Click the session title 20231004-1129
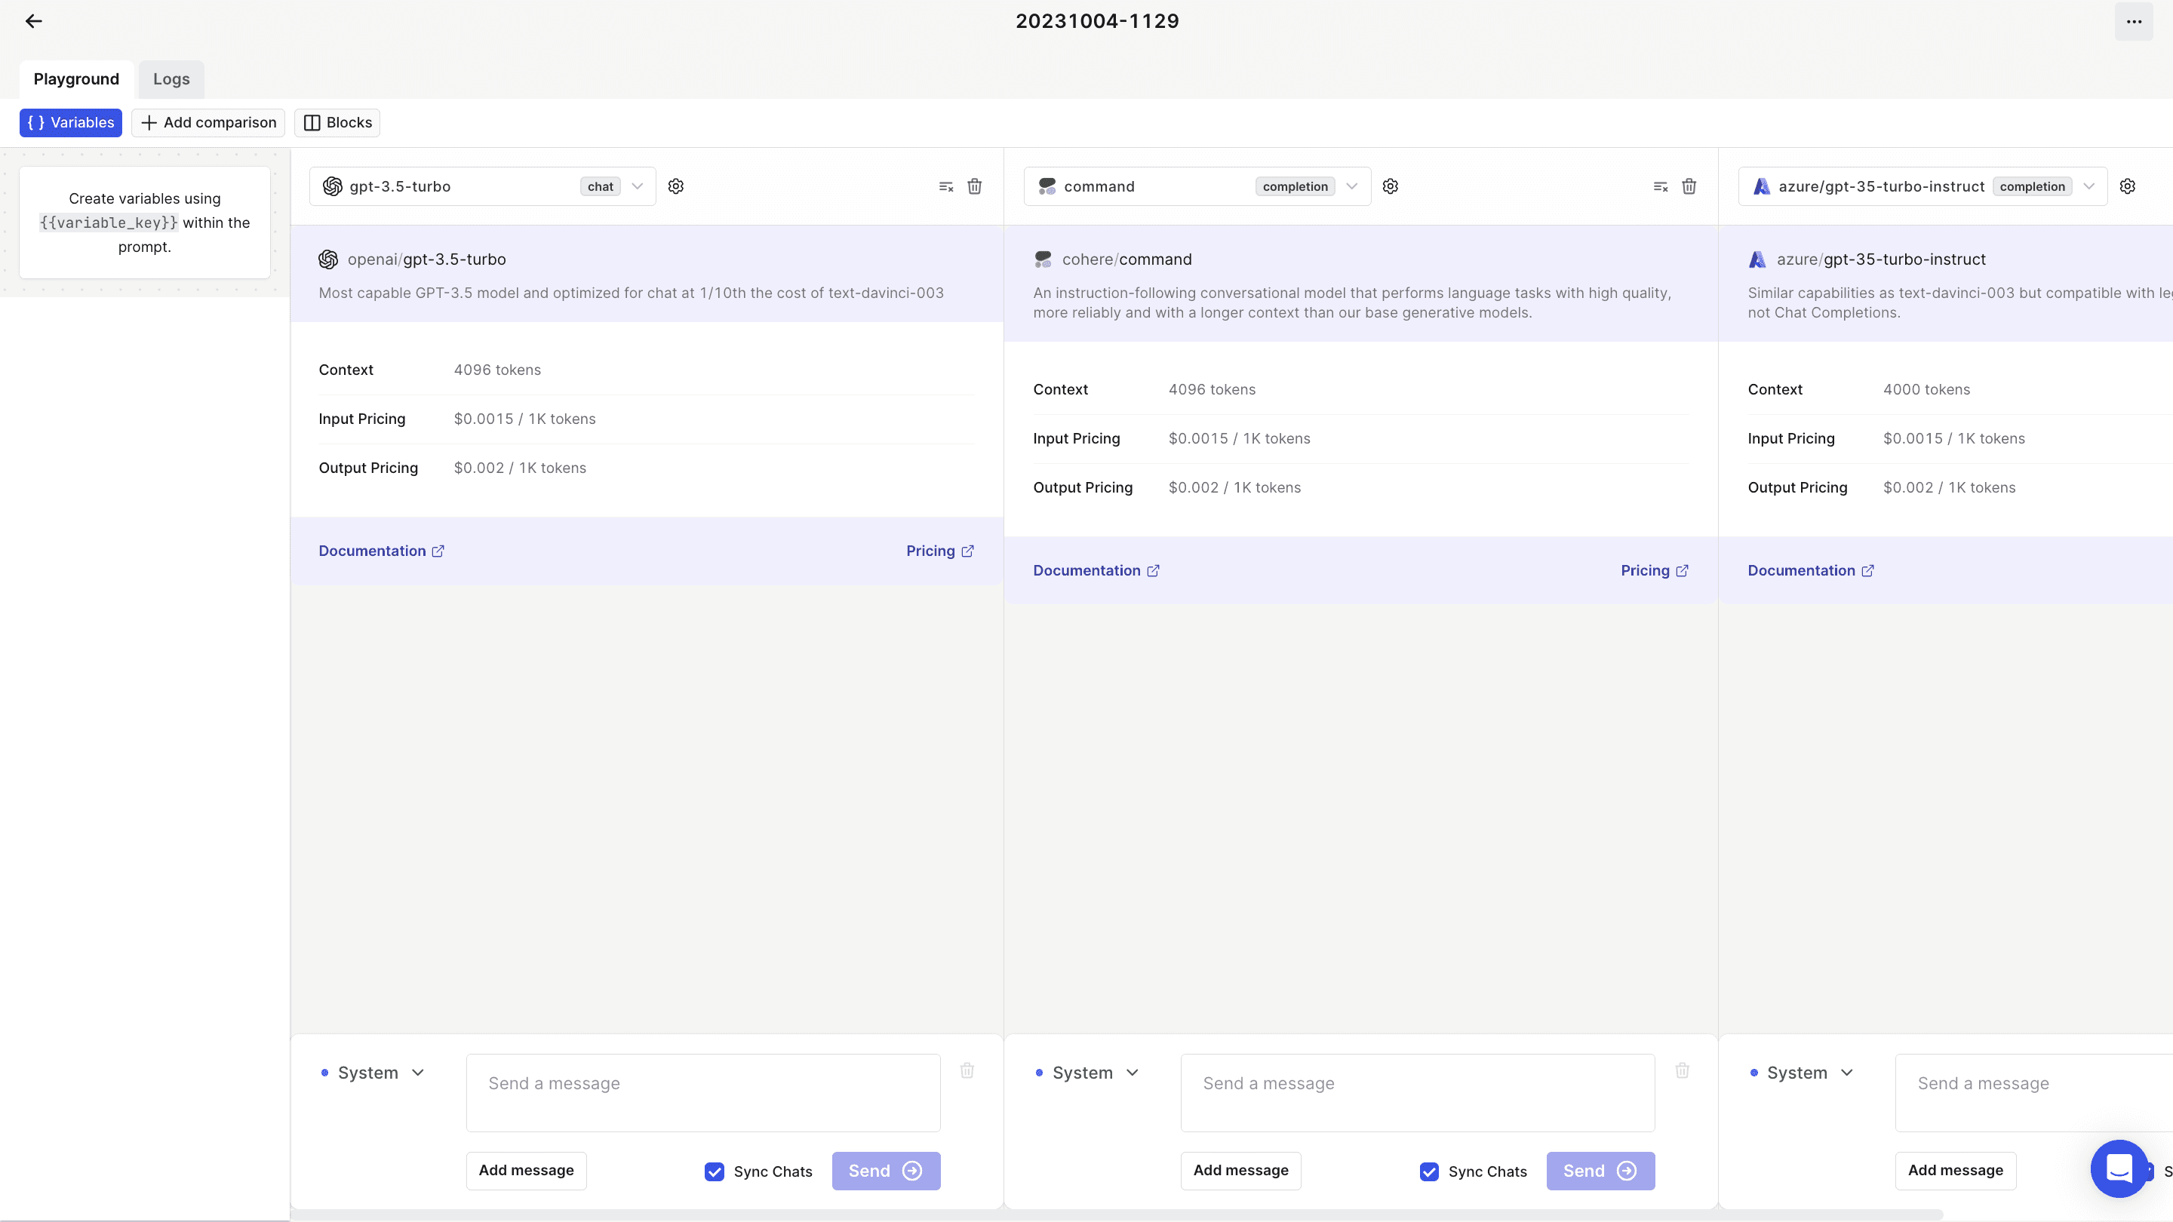This screenshot has height=1222, width=2173. 1096,21
